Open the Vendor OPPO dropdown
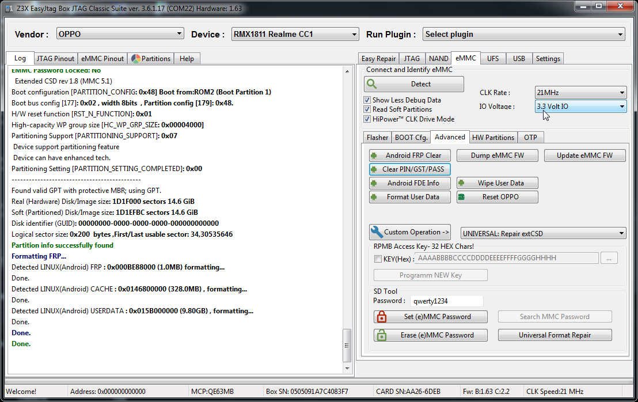638x402 pixels. tap(120, 34)
